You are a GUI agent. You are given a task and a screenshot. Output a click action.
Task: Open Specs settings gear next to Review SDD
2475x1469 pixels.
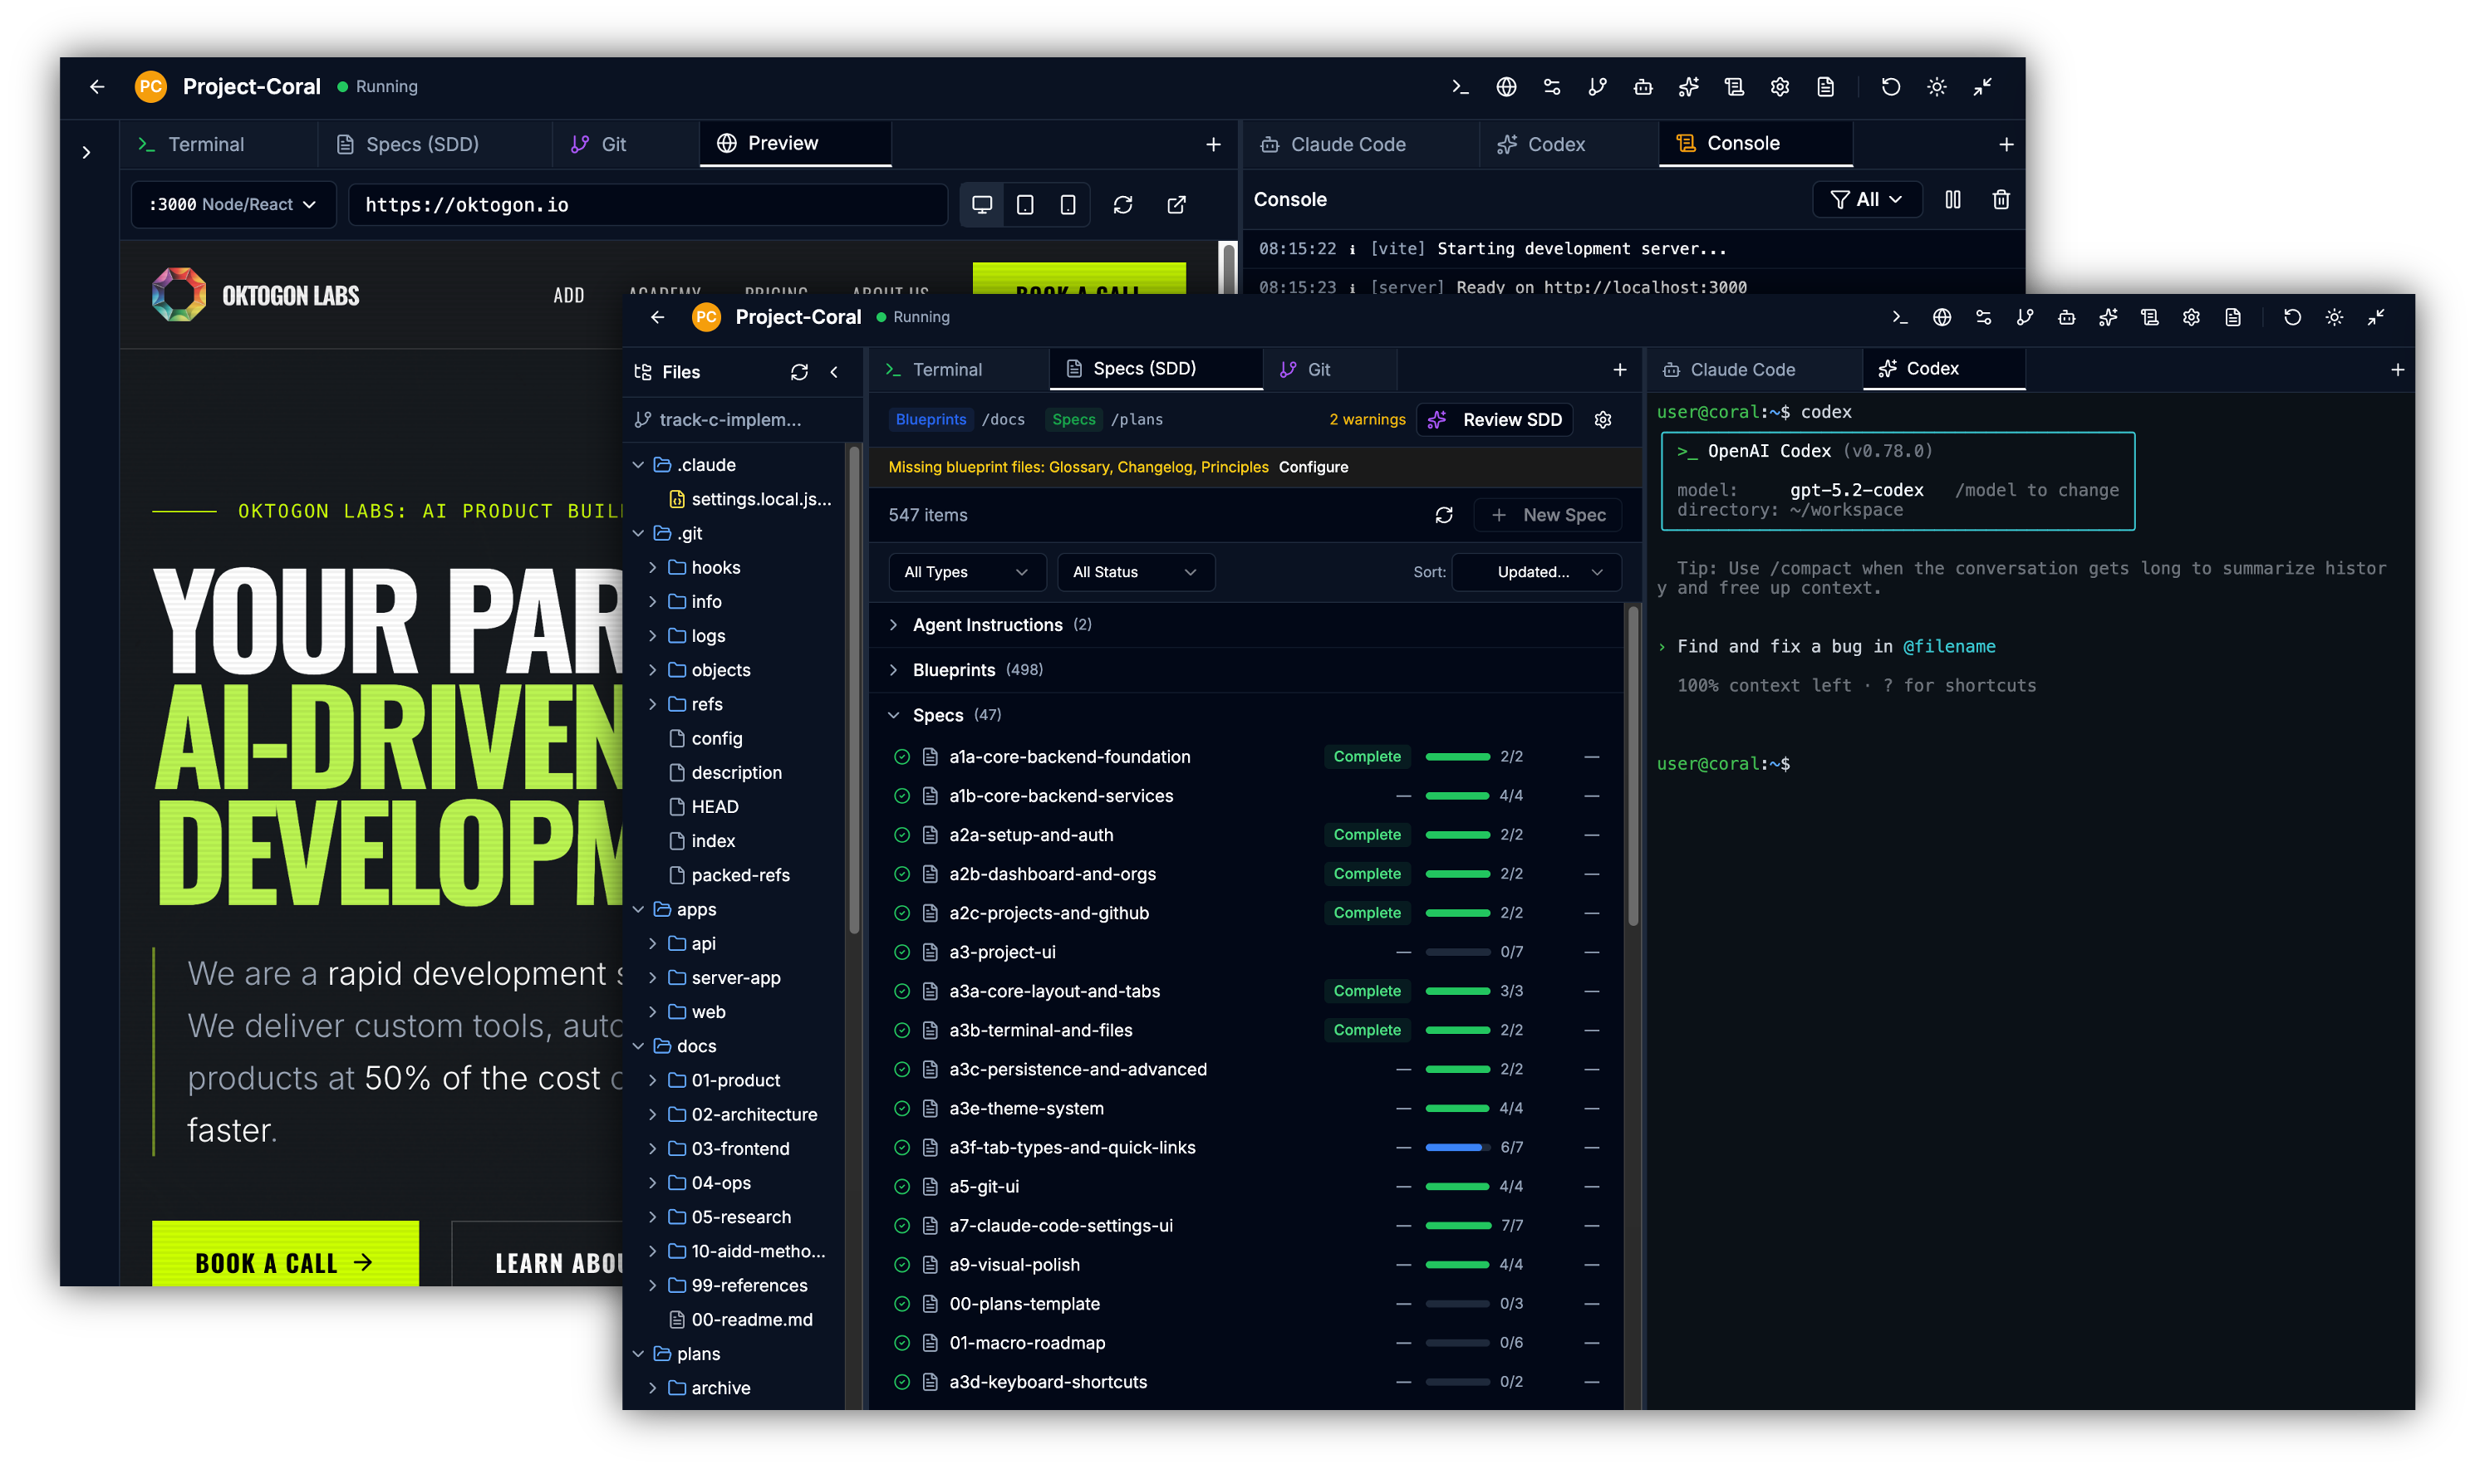point(1603,419)
